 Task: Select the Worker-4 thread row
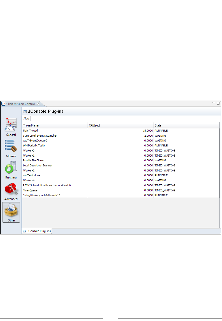121,180
